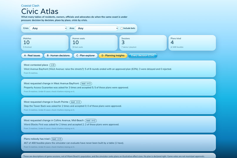Image resolution: width=237 pixels, height=158 pixels.
Task: Open the Crisis dropdown
Action: (48, 28)
